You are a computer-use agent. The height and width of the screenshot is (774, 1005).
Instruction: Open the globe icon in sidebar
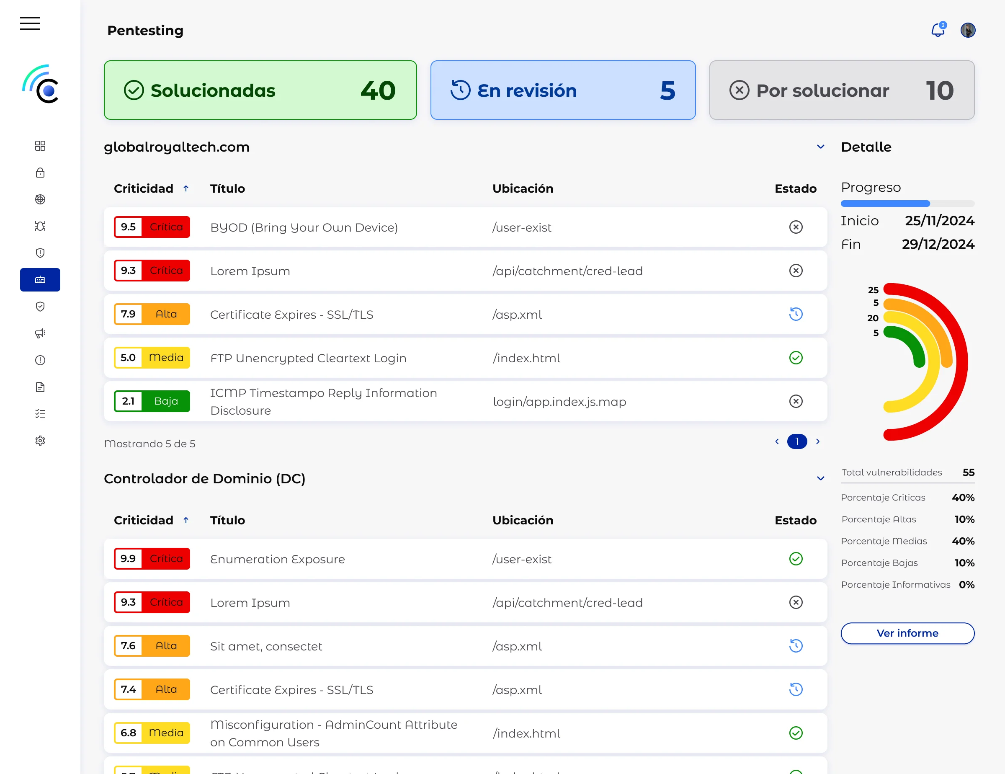click(x=40, y=199)
